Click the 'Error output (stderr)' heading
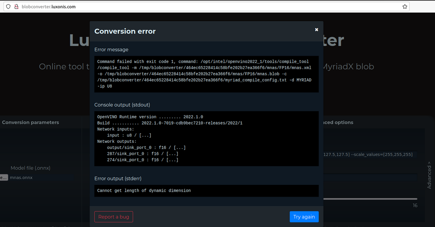Screen dimensions: 435x227 [118, 178]
